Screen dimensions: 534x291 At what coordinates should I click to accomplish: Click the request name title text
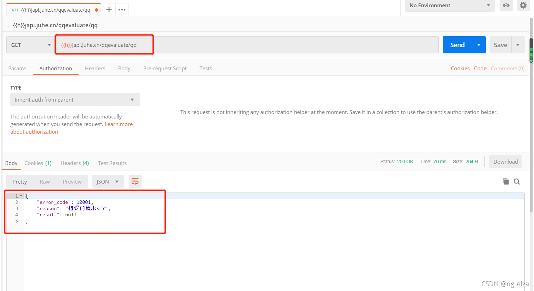pyautogui.click(x=55, y=25)
